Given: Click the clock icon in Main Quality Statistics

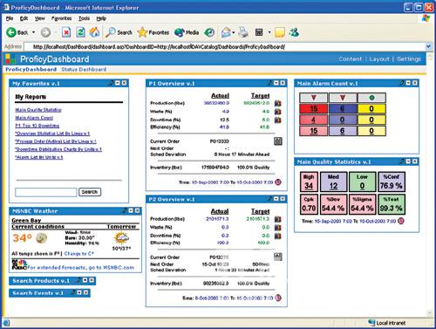Looking at the screenshot, I should pos(401,221).
